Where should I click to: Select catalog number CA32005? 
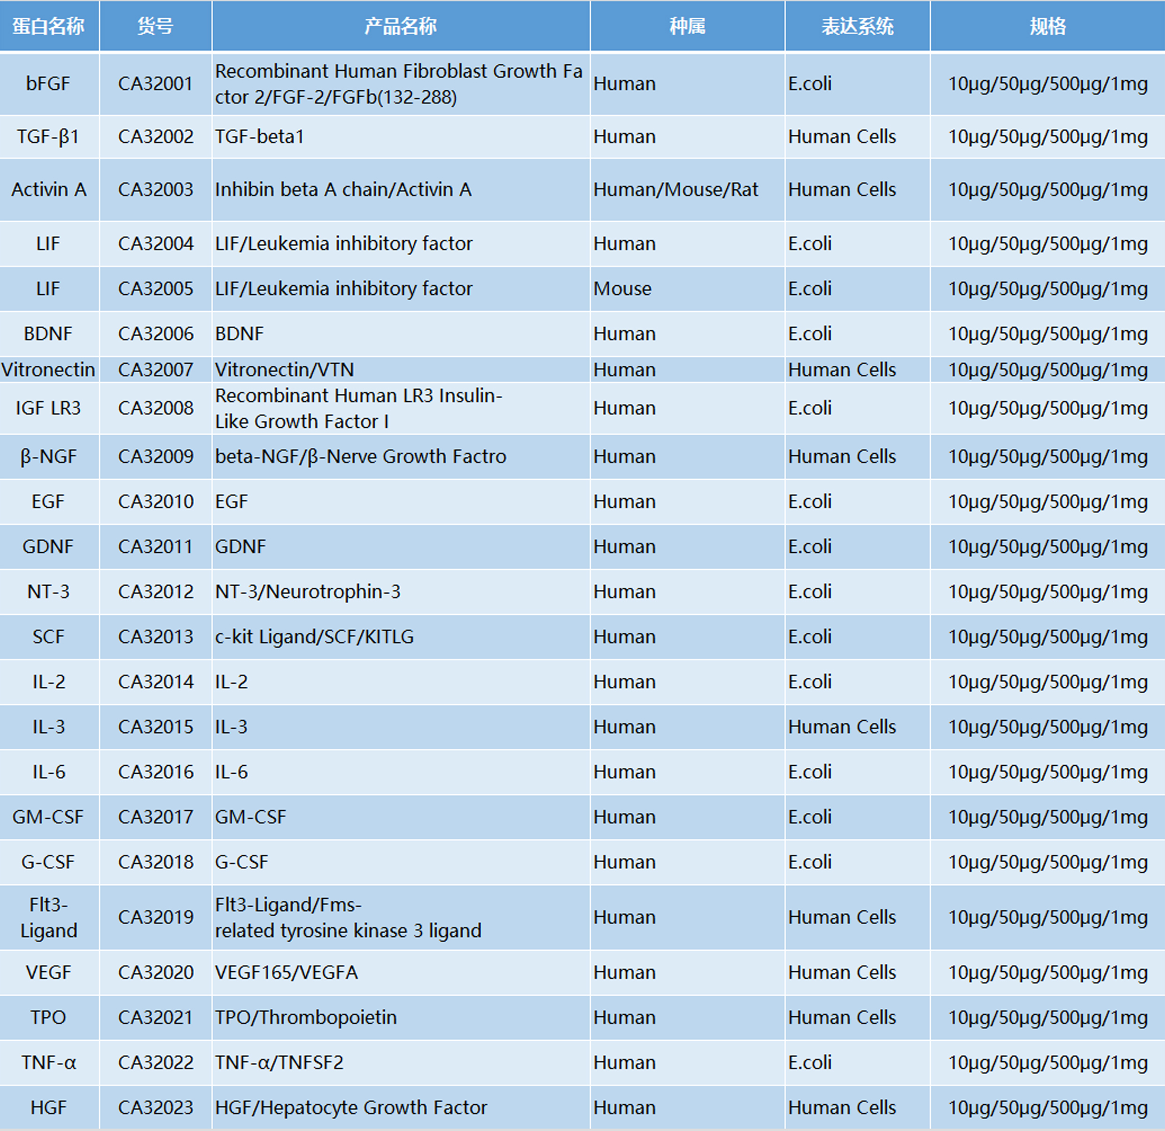coord(156,289)
